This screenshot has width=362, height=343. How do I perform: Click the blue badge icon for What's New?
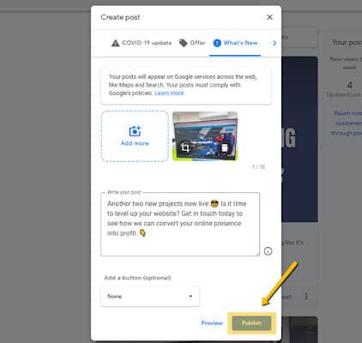point(217,43)
